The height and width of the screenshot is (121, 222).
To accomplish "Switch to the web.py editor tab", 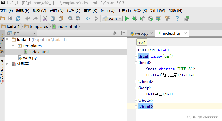I will pos(142,33).
